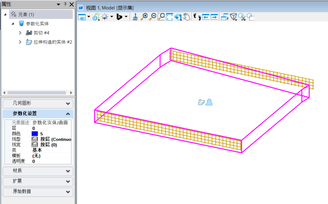Expand the 几何图形 section
This screenshot has width=328, height=204.
click(68, 104)
